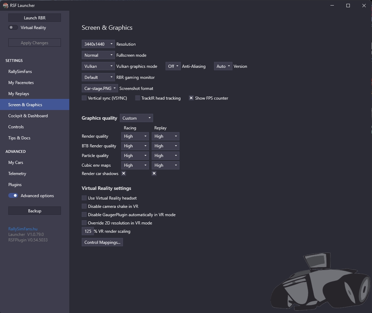Open Racing Particle quality dropdown

(x=135, y=156)
